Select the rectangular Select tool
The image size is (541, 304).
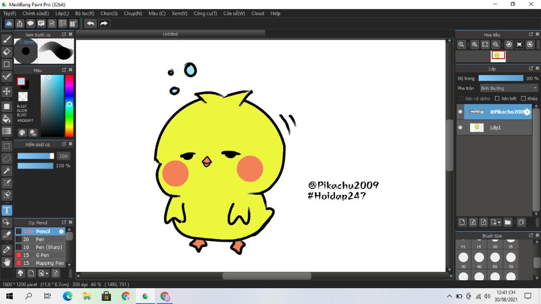pos(6,146)
